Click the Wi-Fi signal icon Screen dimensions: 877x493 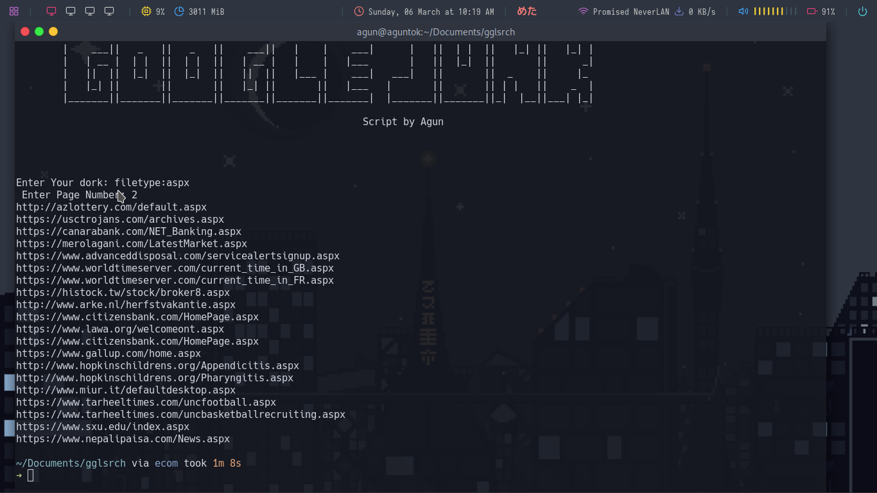tap(583, 12)
